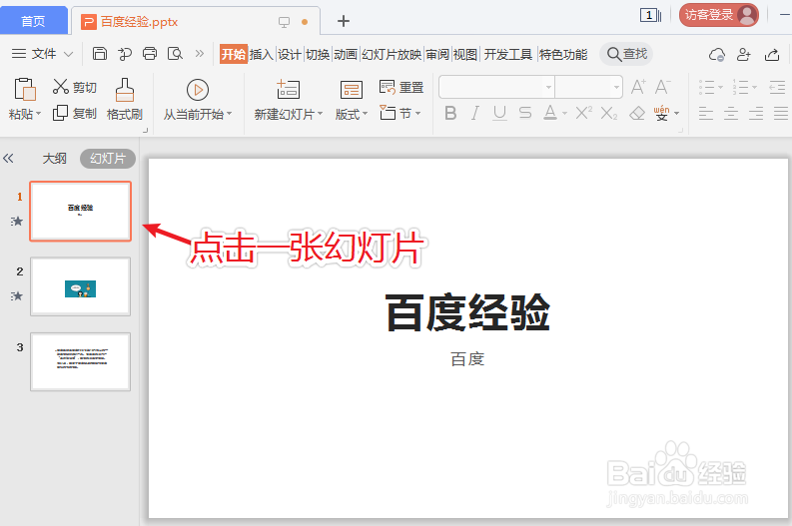Align text left
Image resolution: width=792 pixels, height=526 pixels.
(x=706, y=113)
